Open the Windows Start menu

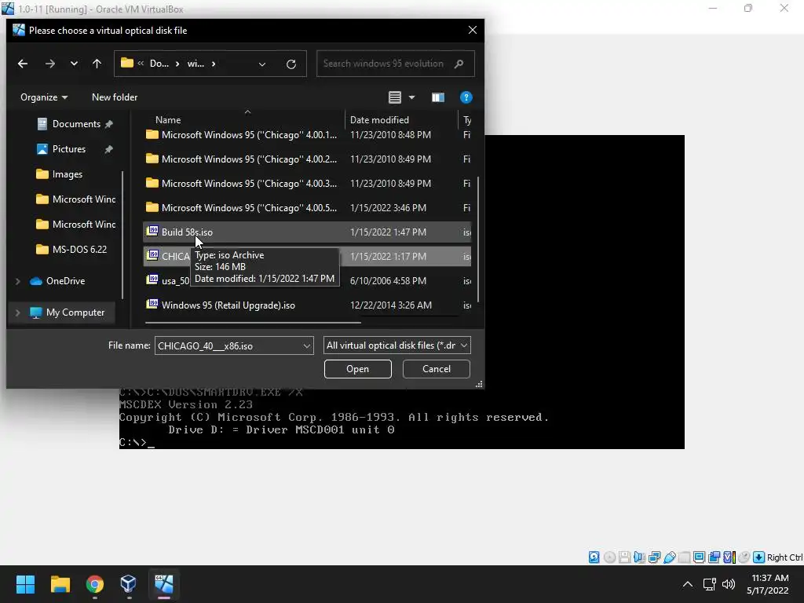pyautogui.click(x=25, y=584)
